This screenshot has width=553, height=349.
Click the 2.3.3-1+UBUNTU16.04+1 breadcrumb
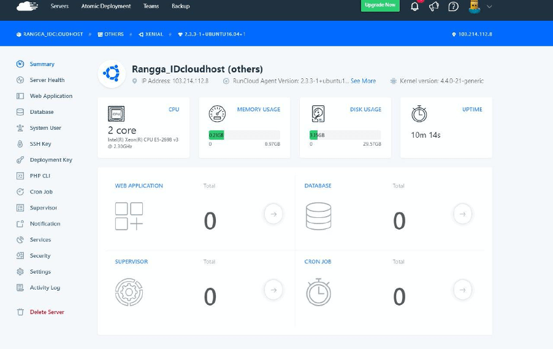coord(212,34)
